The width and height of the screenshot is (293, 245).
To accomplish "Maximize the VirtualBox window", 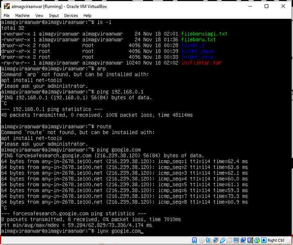I will (x=267, y=6).
